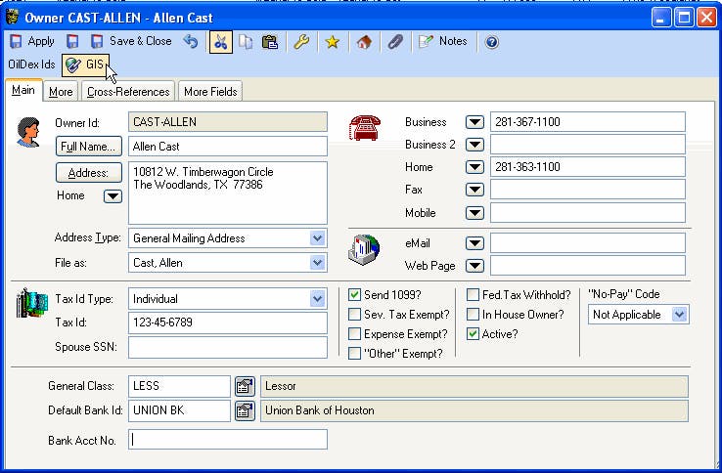Click the save disk icon after Apply

coord(72,41)
